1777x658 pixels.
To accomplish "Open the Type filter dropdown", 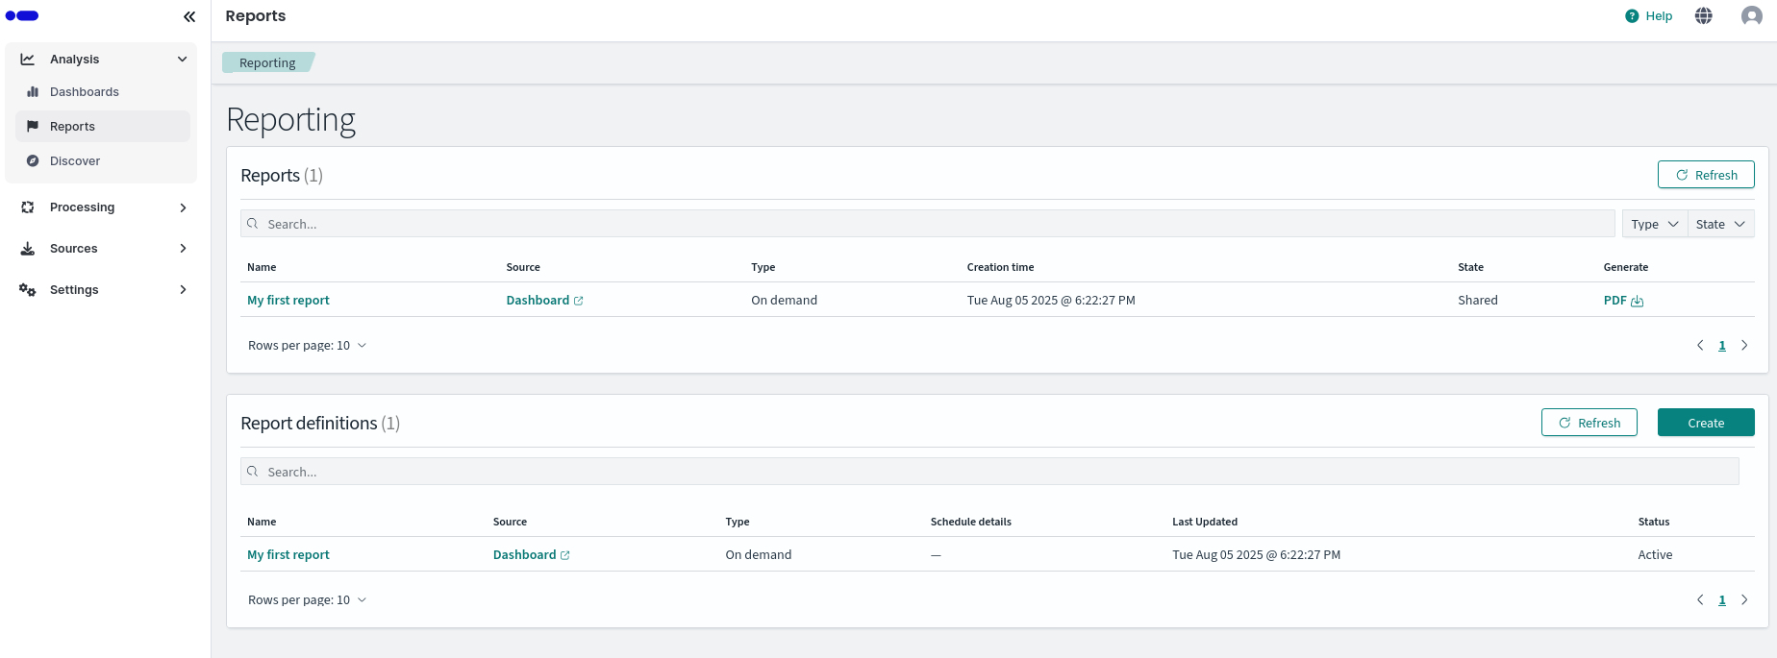I will tap(1654, 224).
